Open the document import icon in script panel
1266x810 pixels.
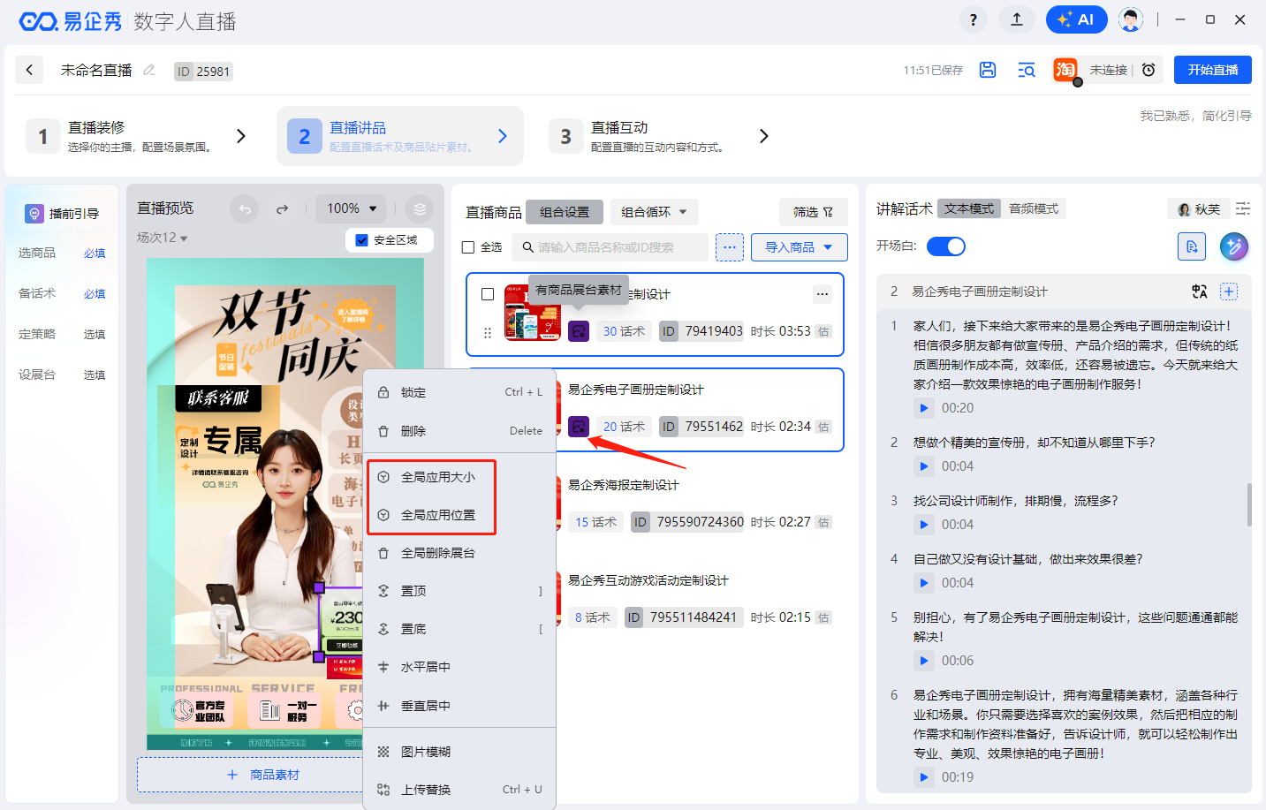pyautogui.click(x=1192, y=246)
